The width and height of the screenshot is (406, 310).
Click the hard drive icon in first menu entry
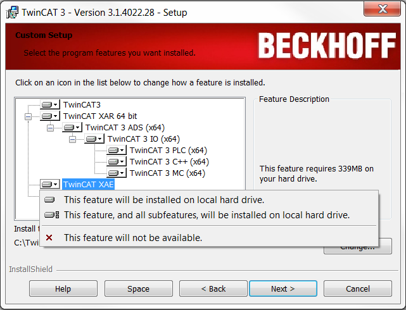(49, 199)
